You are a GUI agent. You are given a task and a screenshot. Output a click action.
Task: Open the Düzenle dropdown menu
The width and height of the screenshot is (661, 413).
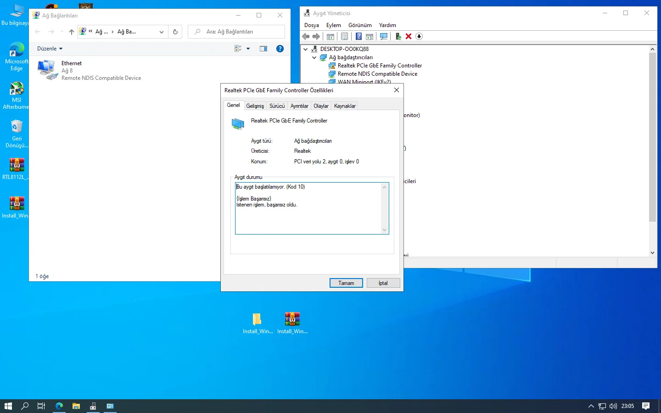click(x=50, y=49)
